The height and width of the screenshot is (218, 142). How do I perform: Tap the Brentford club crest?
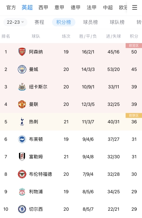coord(22,174)
